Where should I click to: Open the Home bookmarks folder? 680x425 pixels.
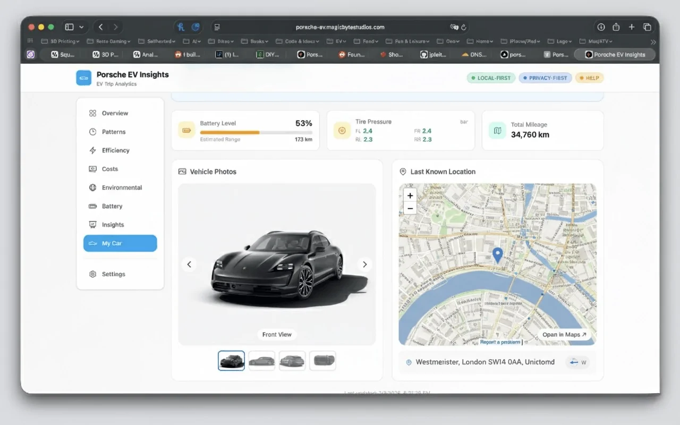coord(480,41)
